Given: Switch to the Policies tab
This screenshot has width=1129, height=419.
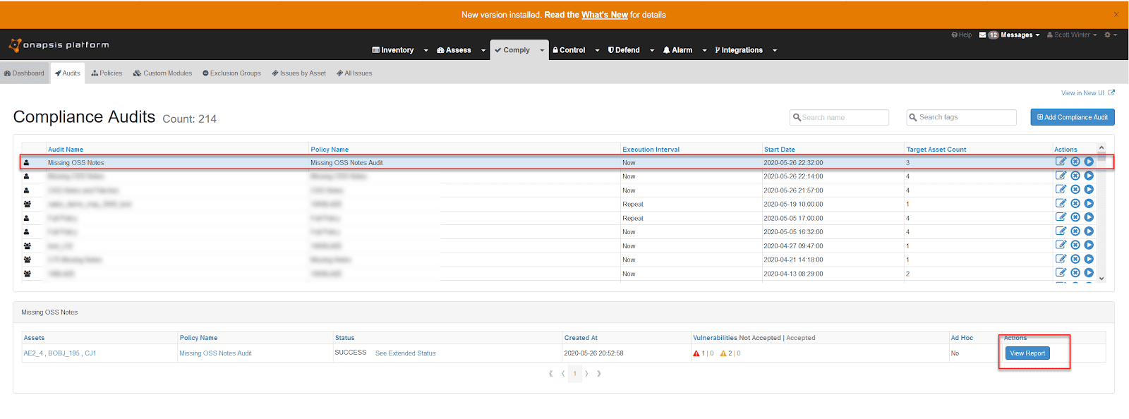Looking at the screenshot, I should 107,73.
